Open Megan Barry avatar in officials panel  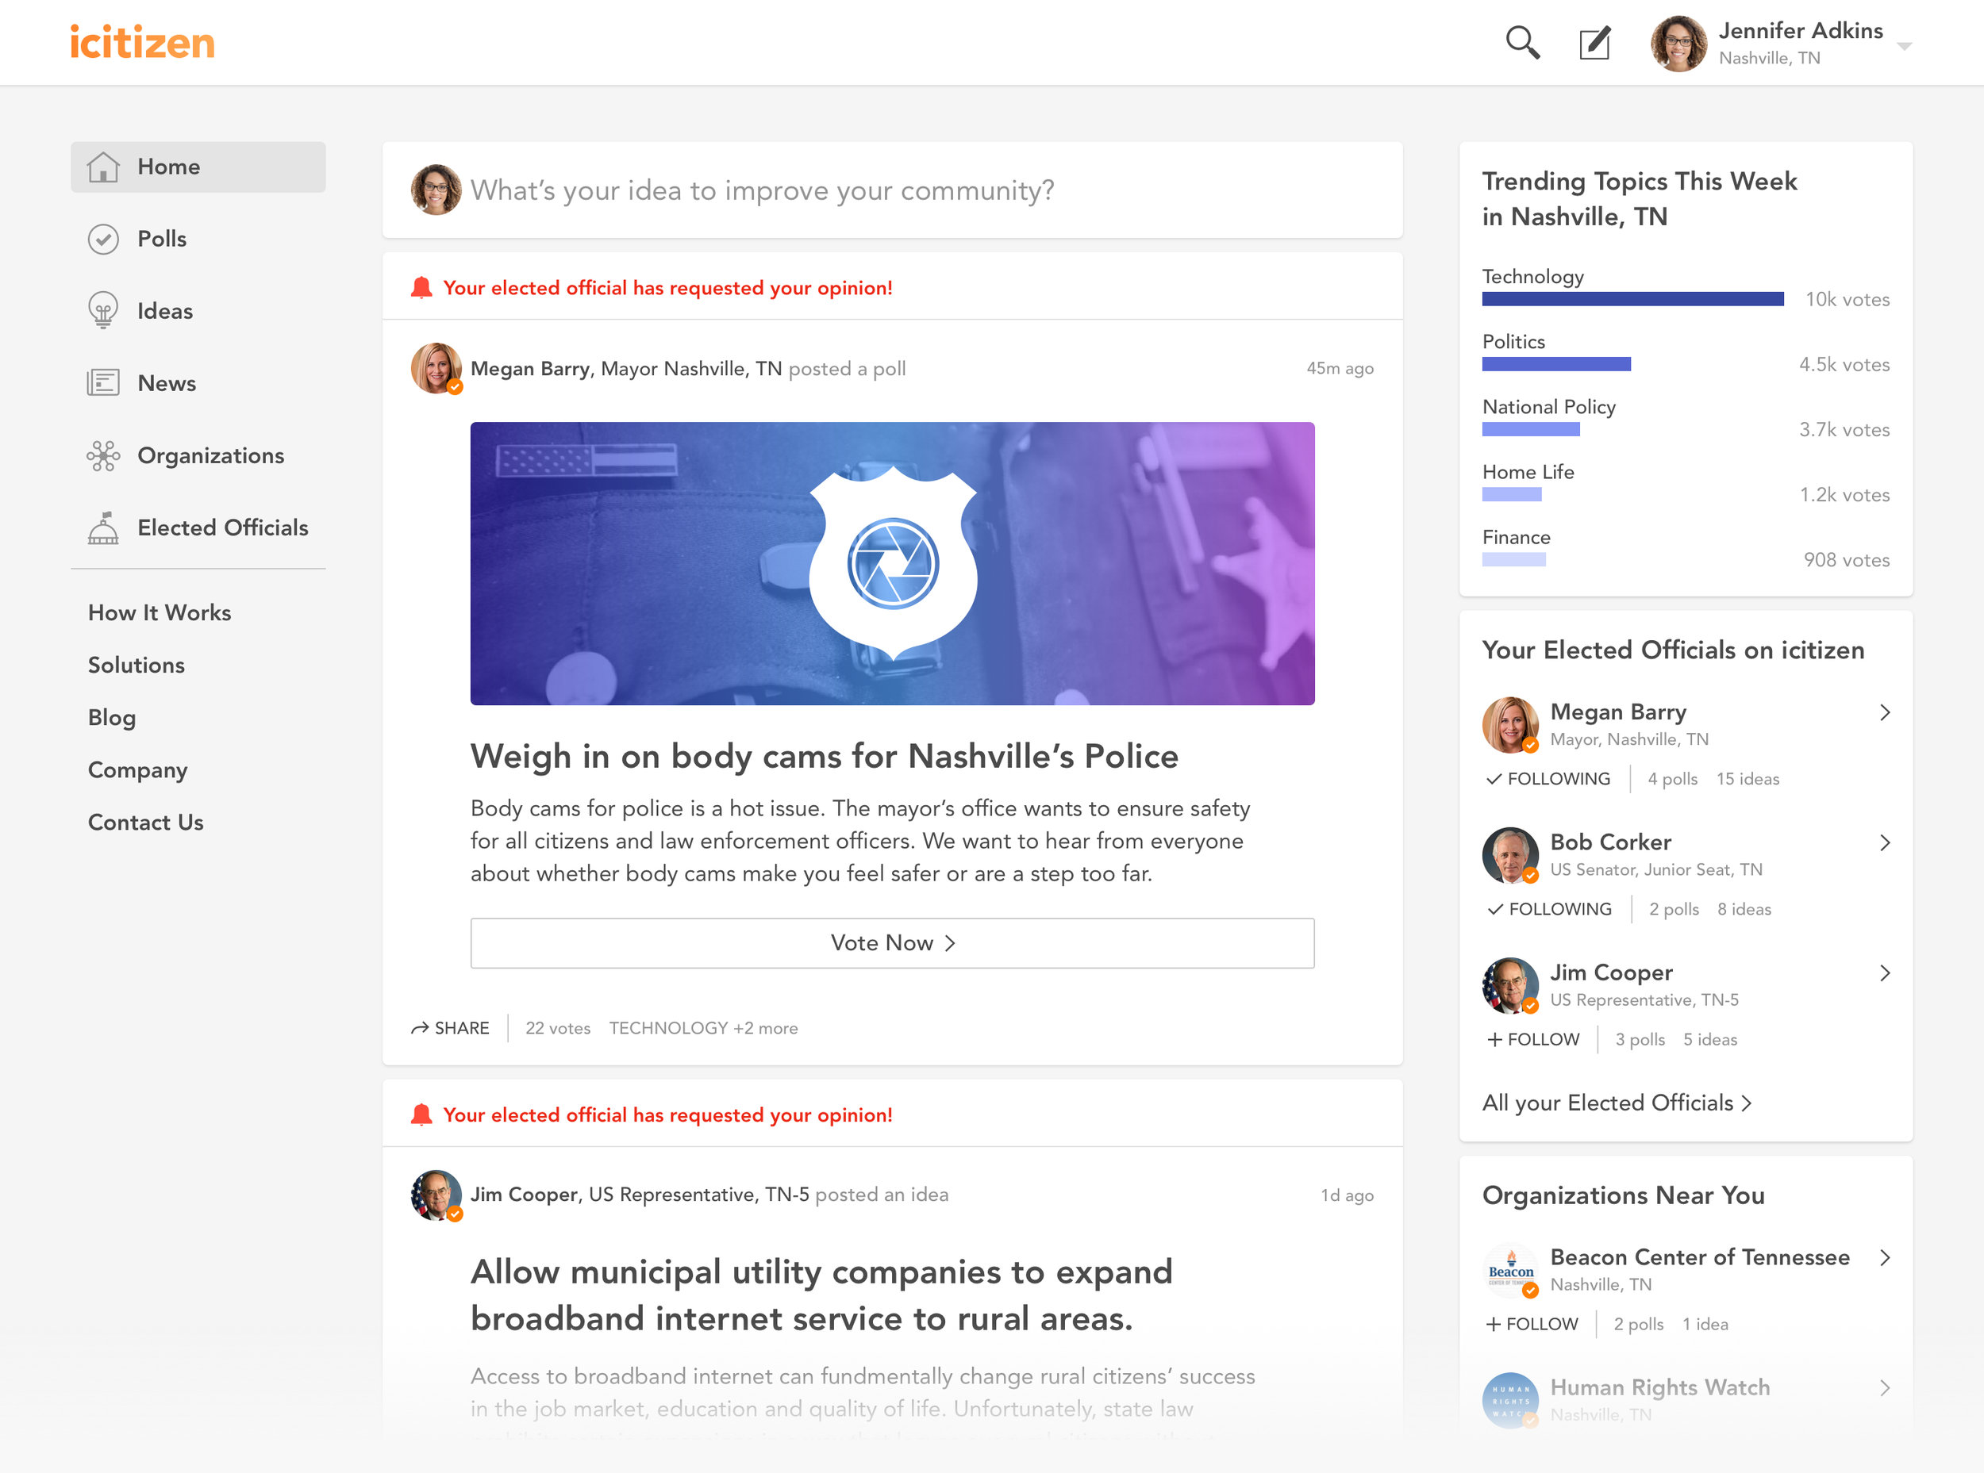tap(1509, 725)
